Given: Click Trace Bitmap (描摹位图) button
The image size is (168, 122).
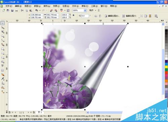Looking at the screenshot, I should coord(129,16).
